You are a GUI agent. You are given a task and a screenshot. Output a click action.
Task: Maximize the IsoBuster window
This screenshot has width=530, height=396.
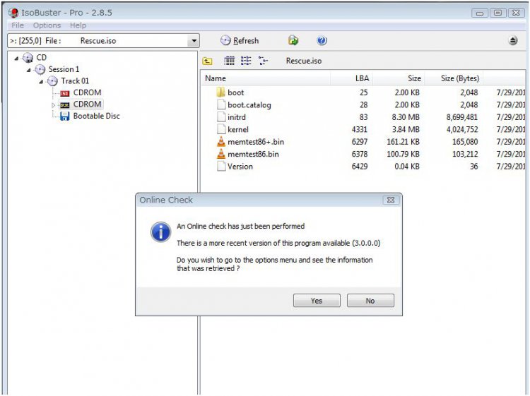coord(497,13)
